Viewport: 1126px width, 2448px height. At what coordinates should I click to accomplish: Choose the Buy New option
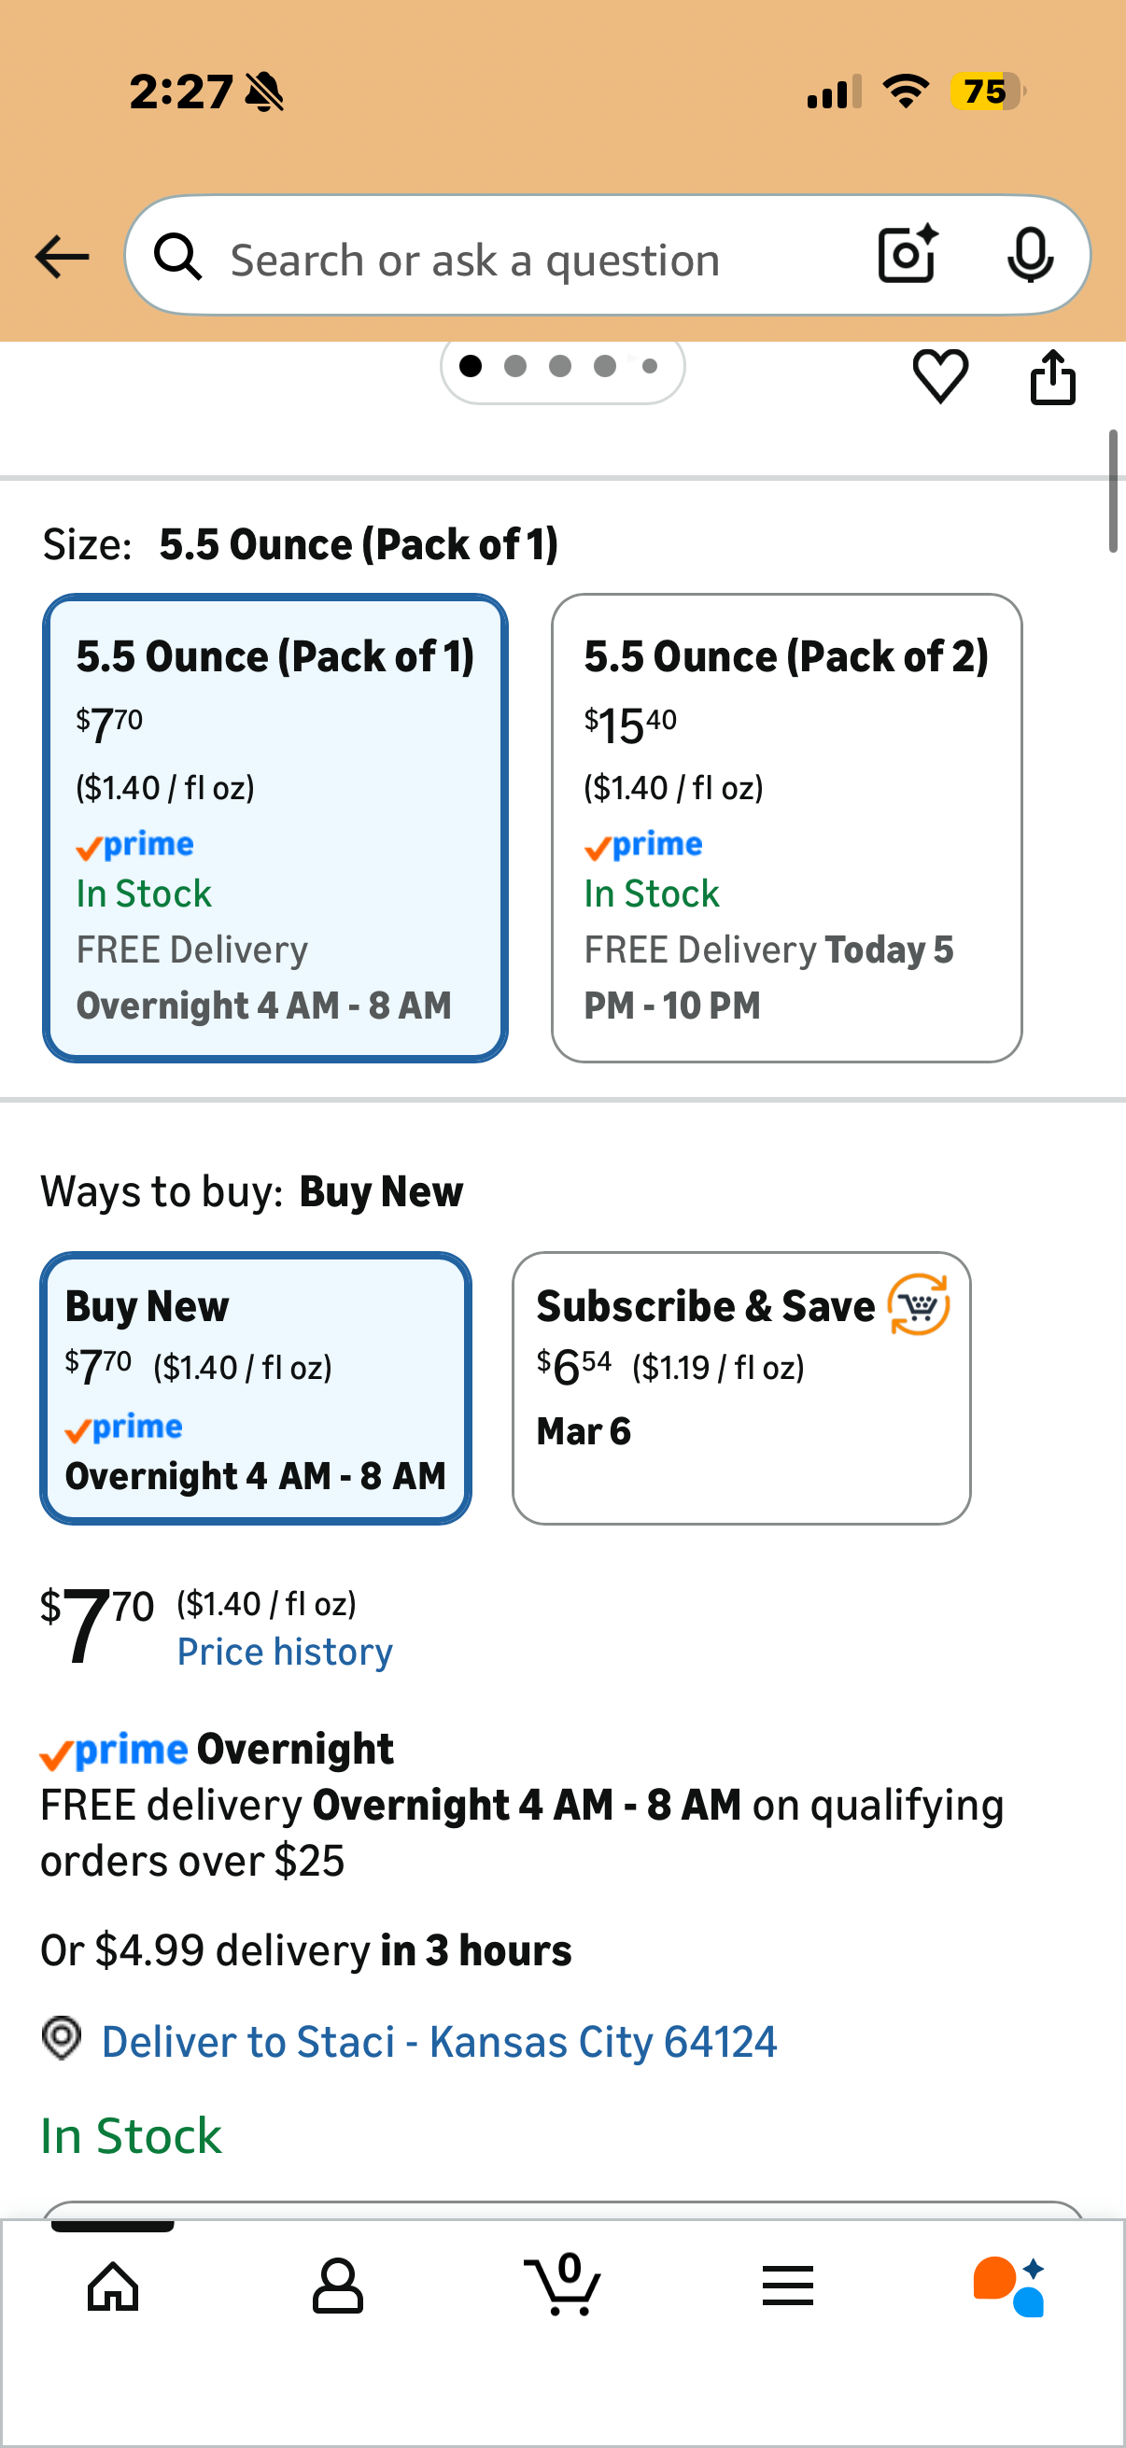pyautogui.click(x=256, y=1387)
